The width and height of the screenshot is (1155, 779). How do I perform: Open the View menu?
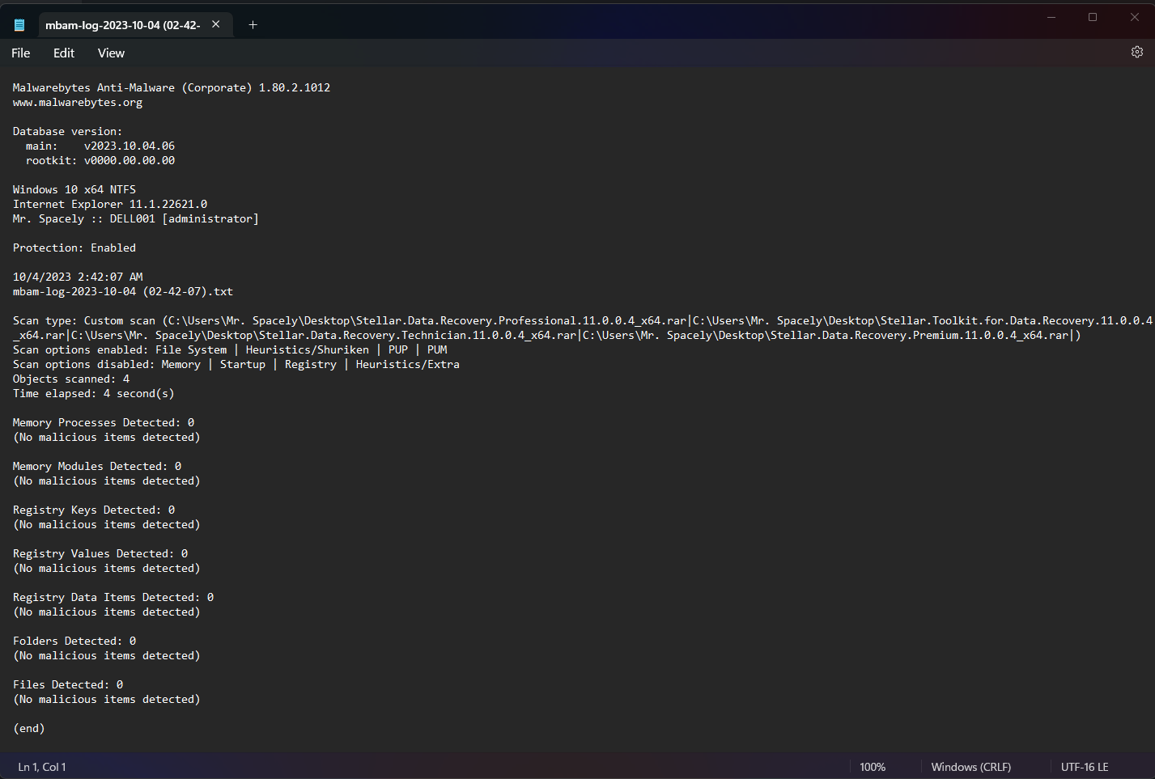(x=111, y=53)
